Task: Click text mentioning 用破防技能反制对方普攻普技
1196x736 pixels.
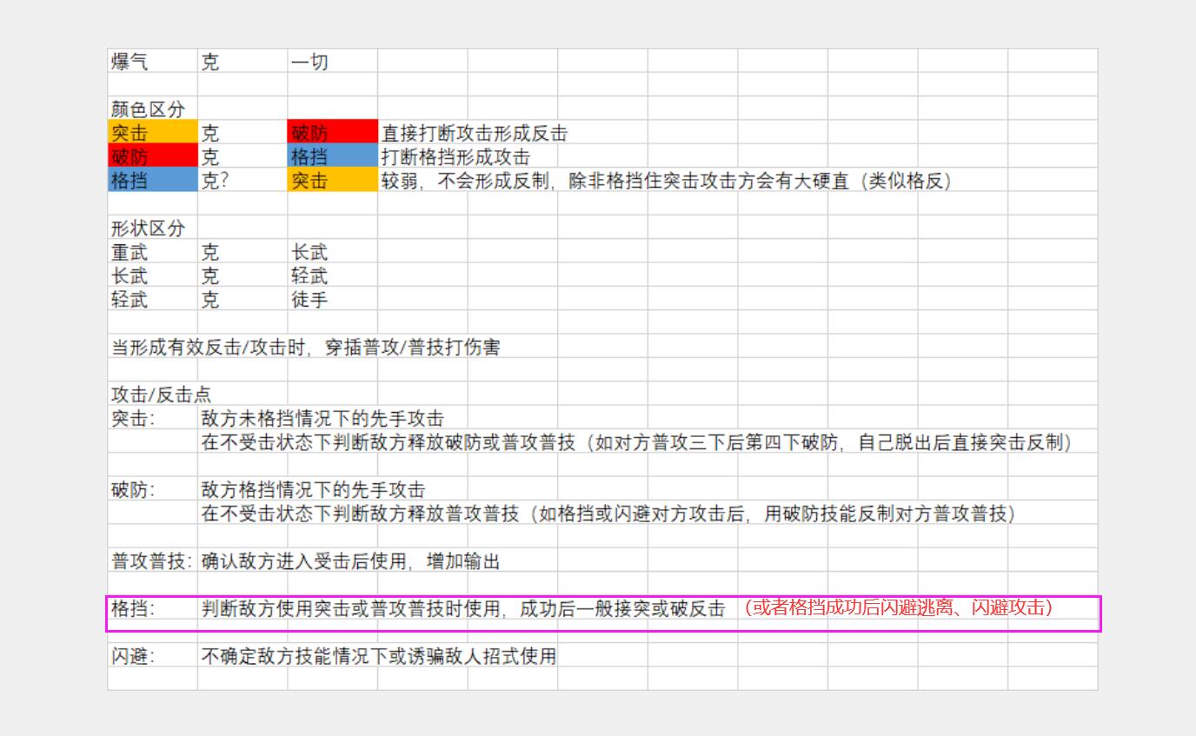Action: click(608, 514)
